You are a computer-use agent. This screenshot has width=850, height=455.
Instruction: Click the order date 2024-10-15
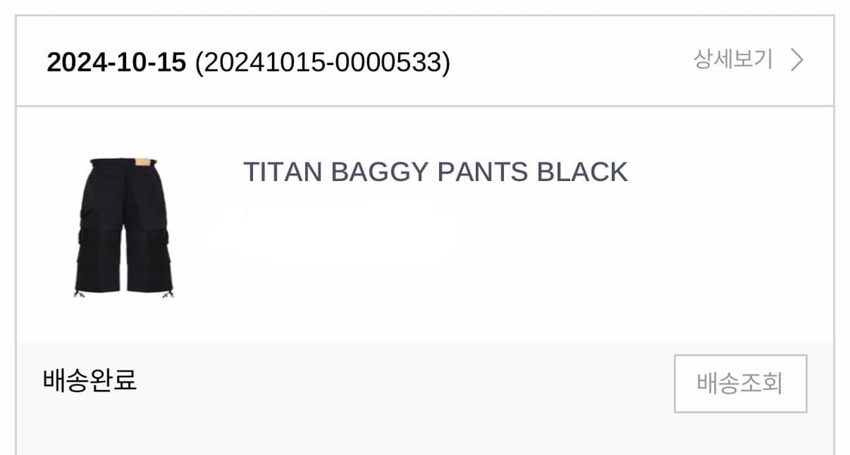coord(116,63)
